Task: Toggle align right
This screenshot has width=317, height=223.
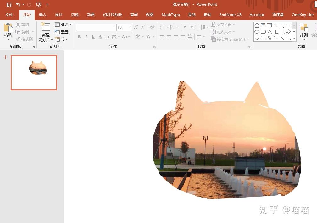Action: pos(176,37)
